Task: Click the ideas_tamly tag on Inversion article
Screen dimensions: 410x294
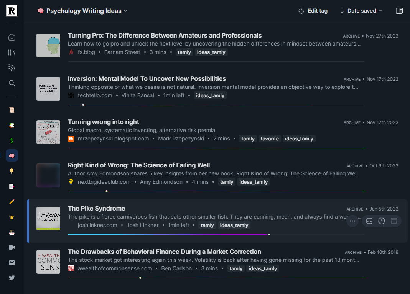Action: point(210,96)
